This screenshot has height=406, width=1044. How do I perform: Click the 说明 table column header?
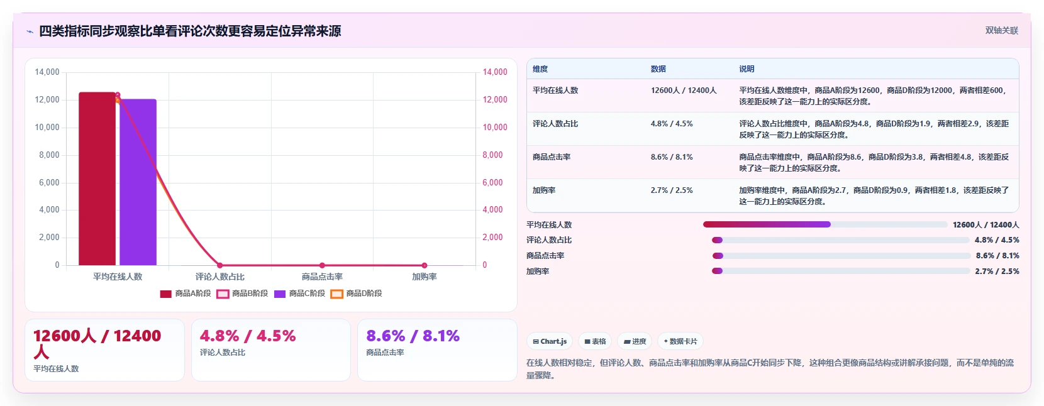click(747, 69)
